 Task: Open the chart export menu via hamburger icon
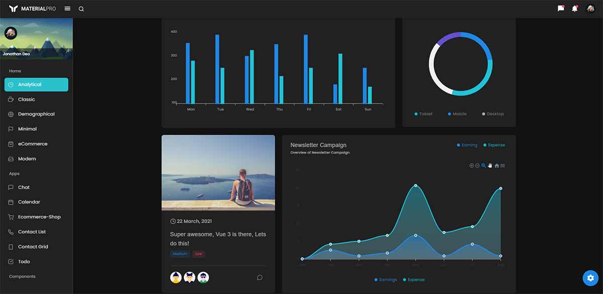(x=502, y=165)
